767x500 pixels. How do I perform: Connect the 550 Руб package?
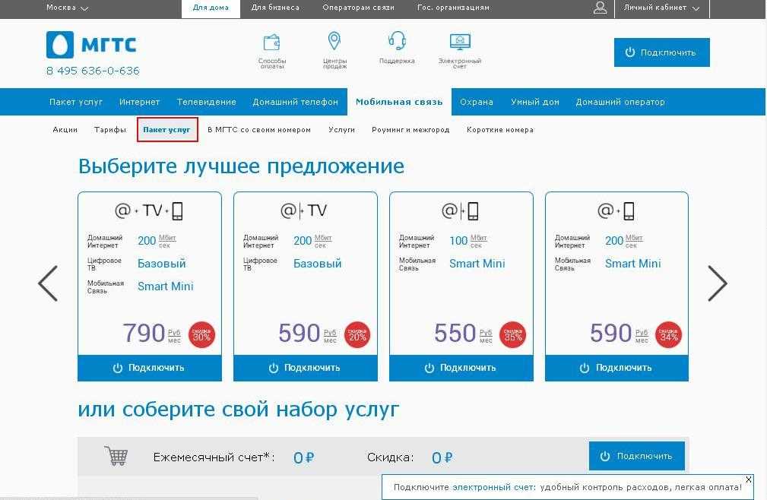461,368
